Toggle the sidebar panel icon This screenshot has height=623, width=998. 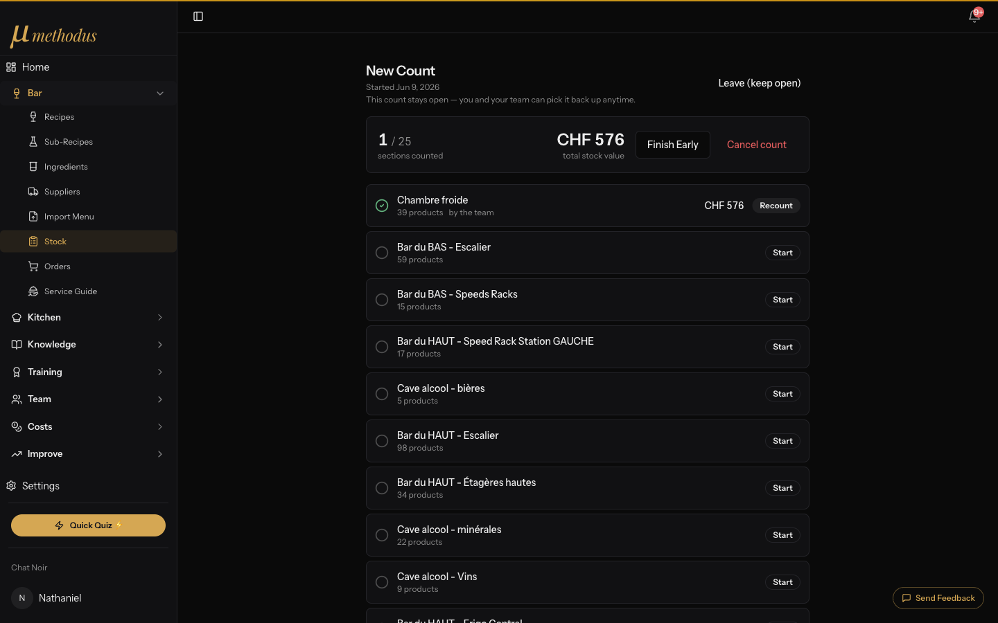pyautogui.click(x=198, y=17)
